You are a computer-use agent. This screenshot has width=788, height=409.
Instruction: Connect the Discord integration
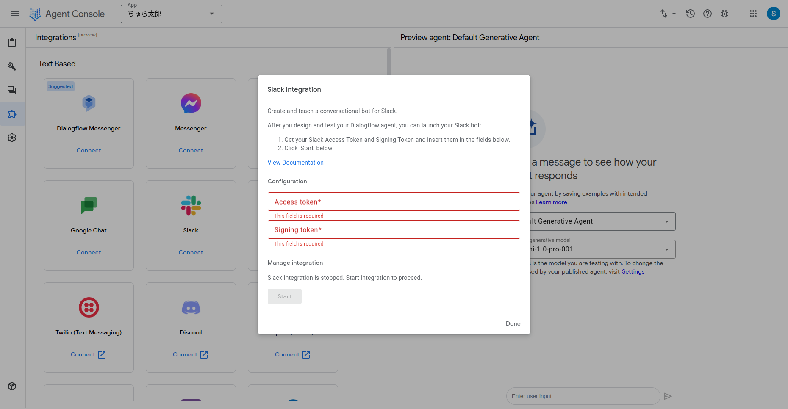[x=190, y=354]
